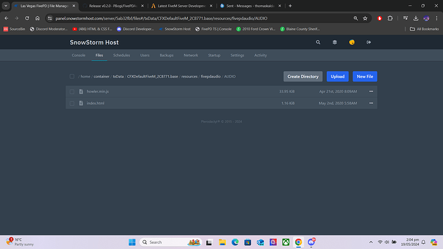
Task: Open the tab search dropdown arrow
Action: pyautogui.click(x=6, y=6)
